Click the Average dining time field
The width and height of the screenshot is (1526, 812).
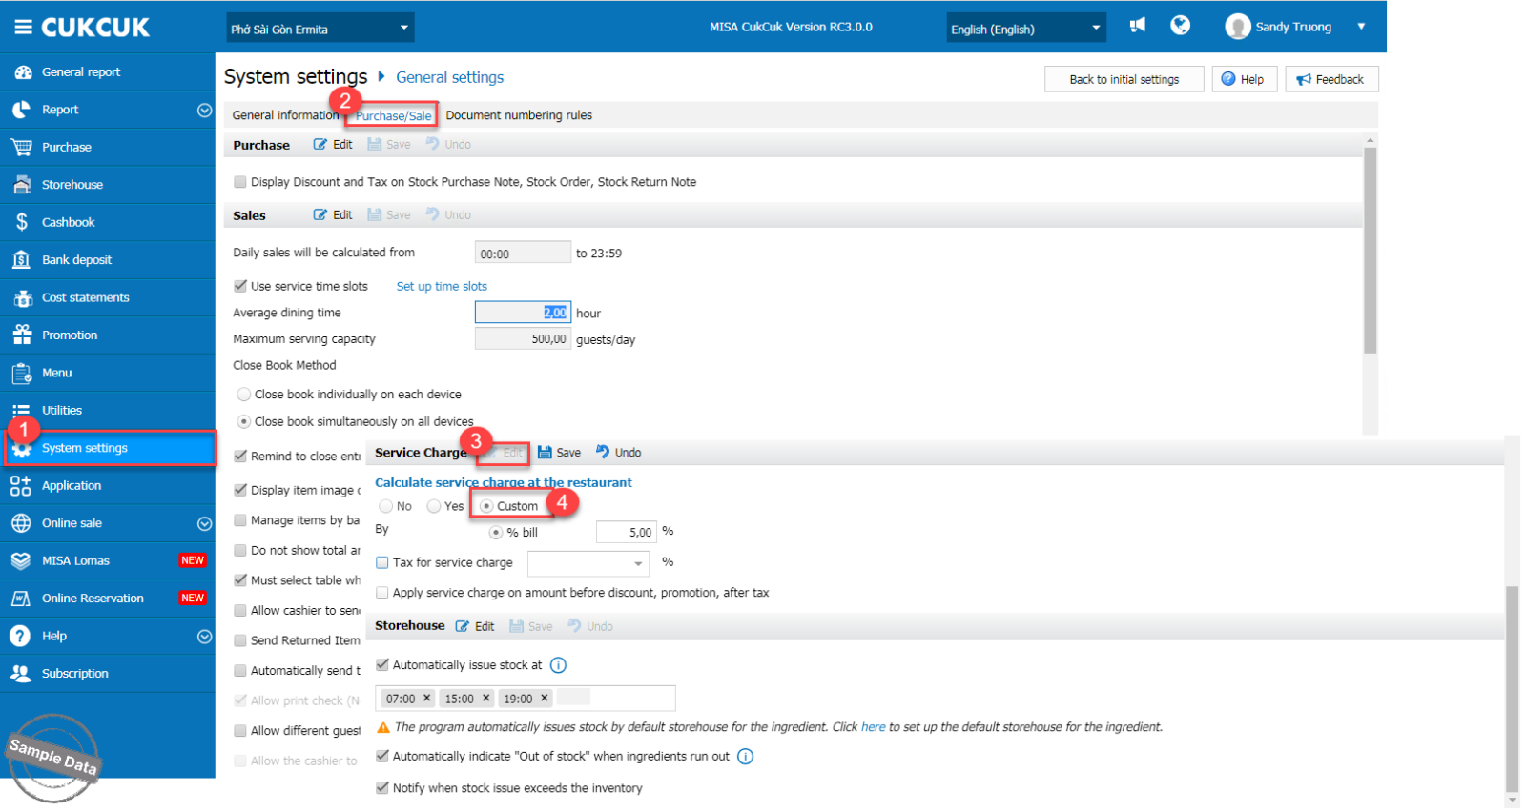coord(523,313)
